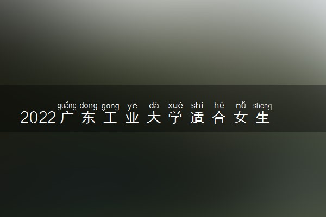Click the Chinese character 学
Viewport: 326px width, 217px height.
175,118
